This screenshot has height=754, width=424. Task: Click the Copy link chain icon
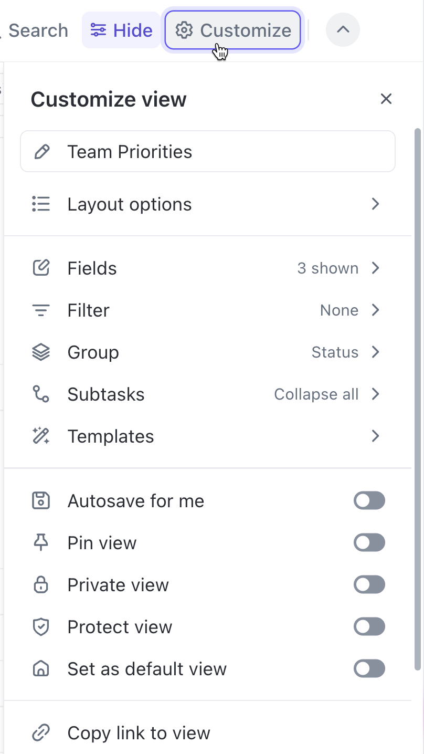click(41, 732)
